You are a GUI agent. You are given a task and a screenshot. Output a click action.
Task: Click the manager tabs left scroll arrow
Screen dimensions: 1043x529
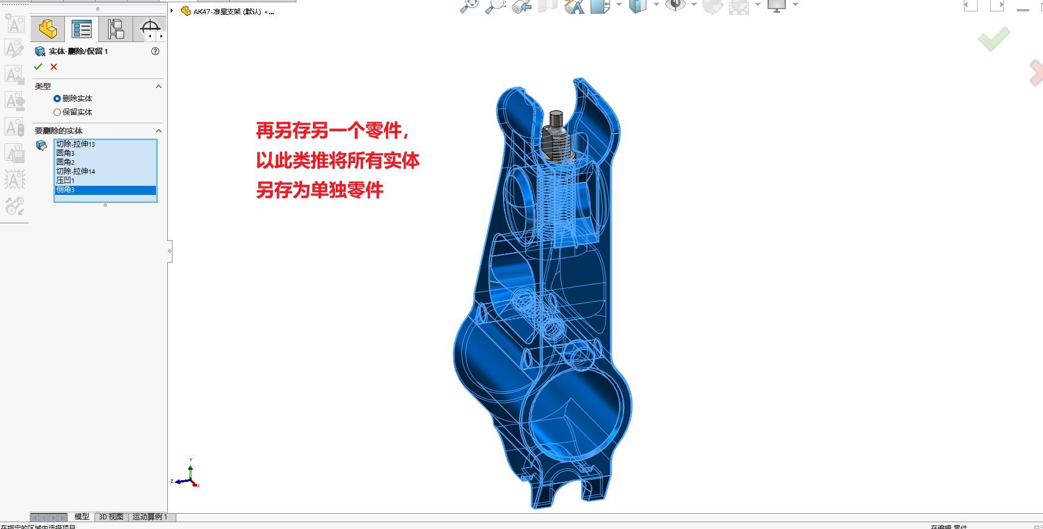tap(150, 36)
